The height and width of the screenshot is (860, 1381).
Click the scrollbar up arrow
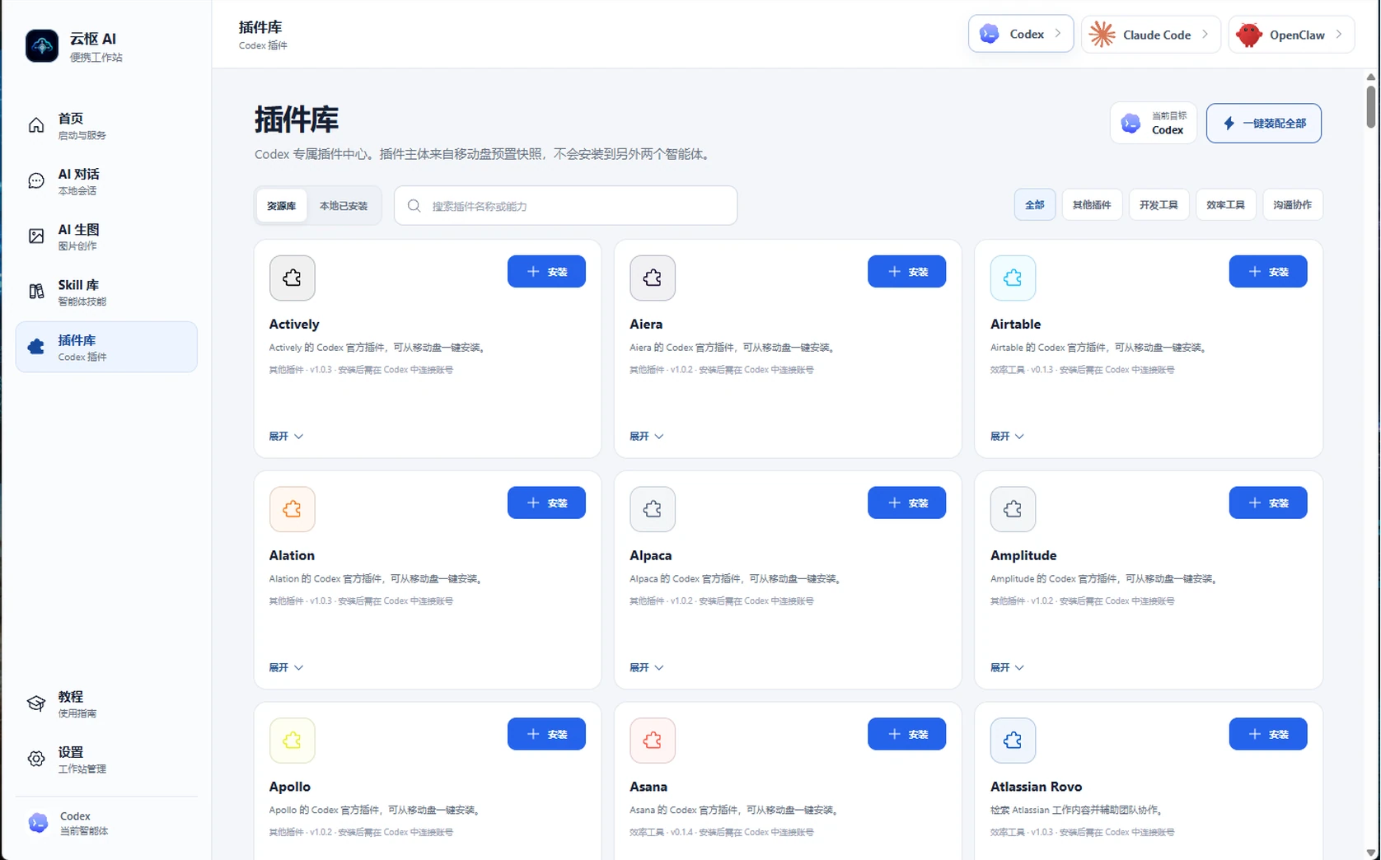click(x=1371, y=77)
